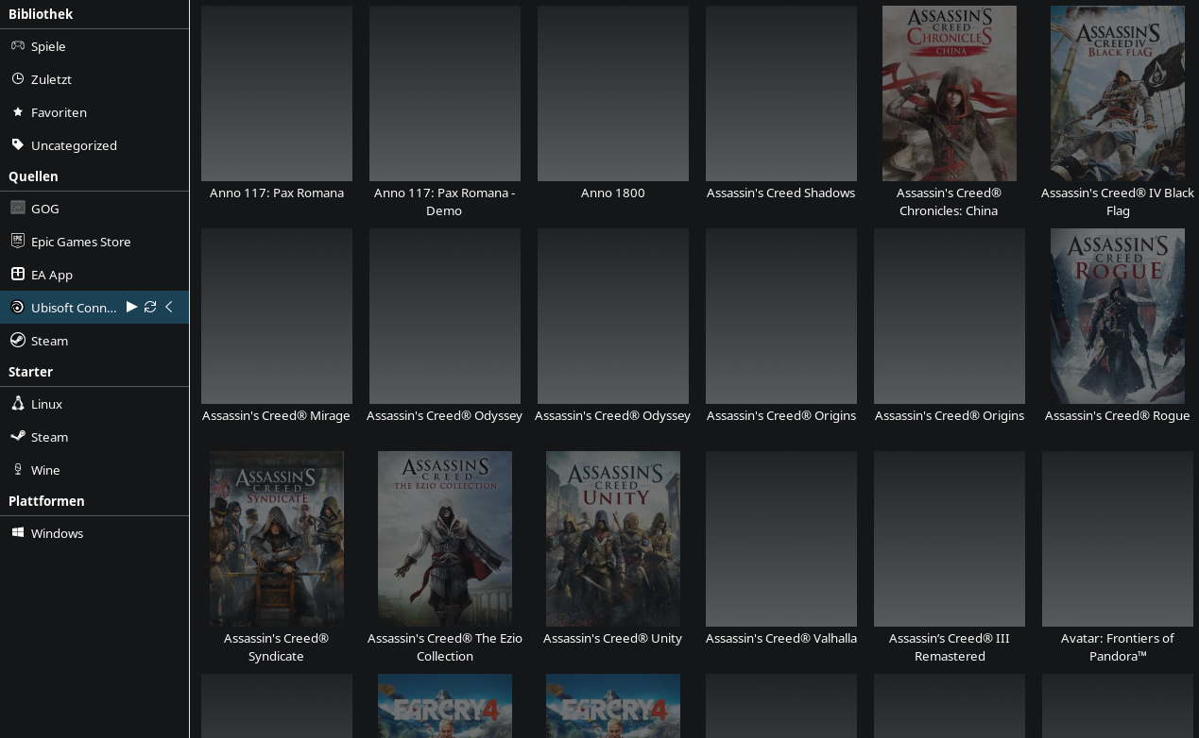Click the Plattformen section header
The image size is (1199, 738).
tap(46, 501)
